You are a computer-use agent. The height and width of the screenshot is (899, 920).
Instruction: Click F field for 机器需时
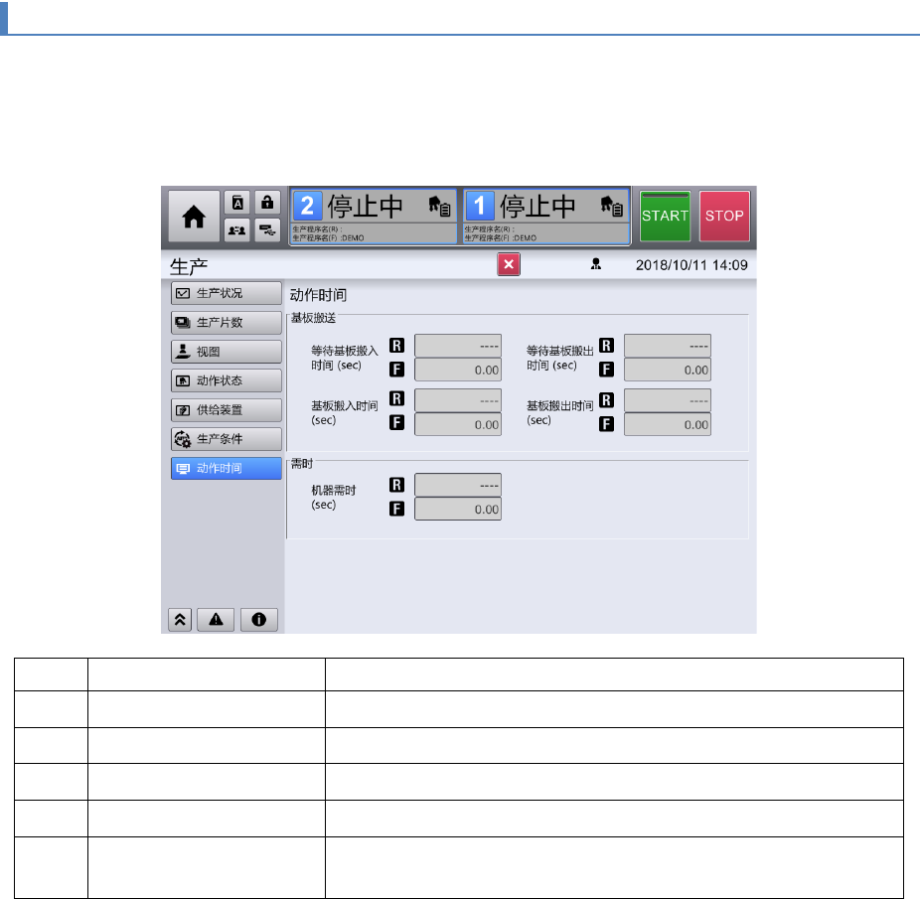(x=458, y=509)
